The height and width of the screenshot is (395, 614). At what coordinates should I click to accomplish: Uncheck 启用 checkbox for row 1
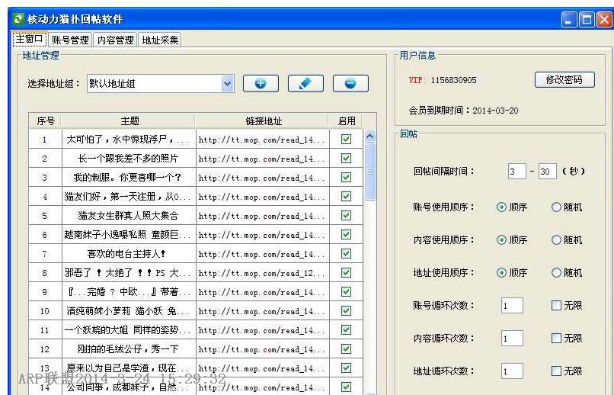click(x=346, y=139)
